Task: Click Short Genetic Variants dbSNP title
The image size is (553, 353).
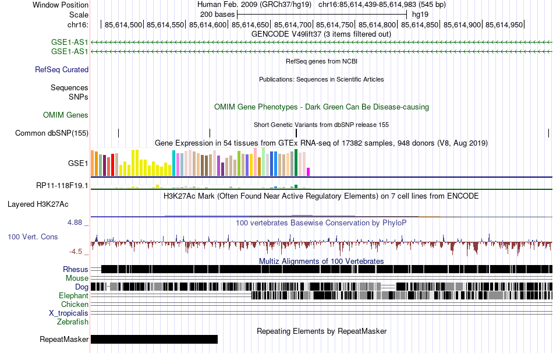Action: pyautogui.click(x=321, y=125)
